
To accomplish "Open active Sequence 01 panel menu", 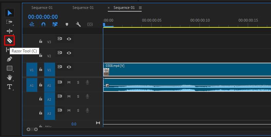I will [140, 8].
